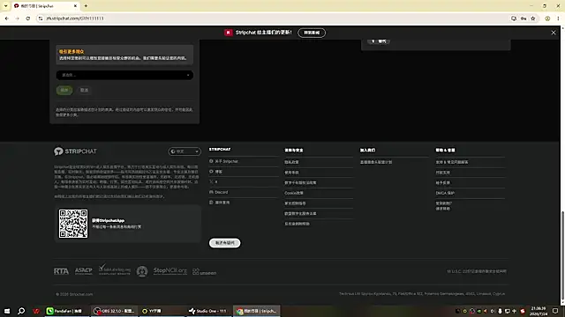
Task: Click the red V app in the taskbar
Action: (35, 311)
